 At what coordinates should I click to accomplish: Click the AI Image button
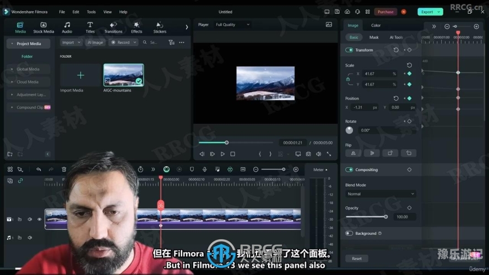95,42
